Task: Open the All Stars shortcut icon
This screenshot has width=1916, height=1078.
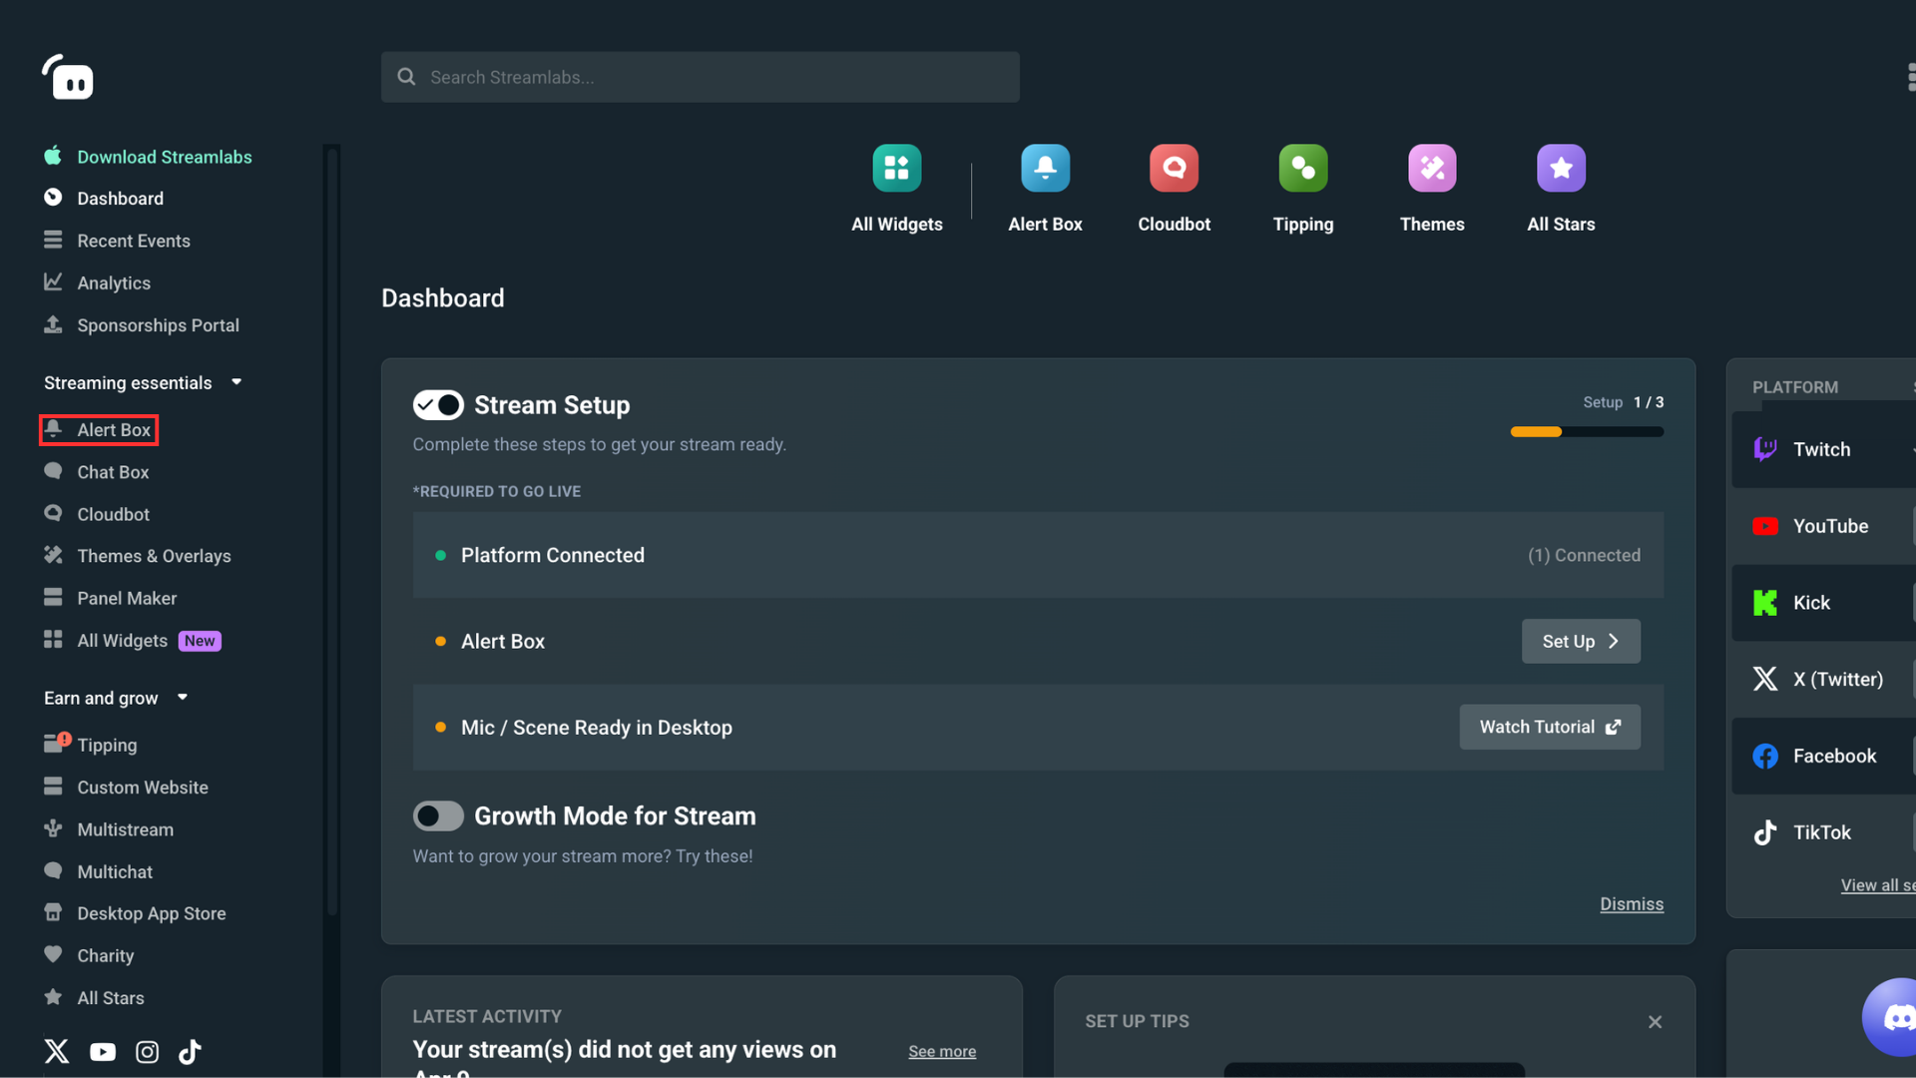Action: 1561,168
